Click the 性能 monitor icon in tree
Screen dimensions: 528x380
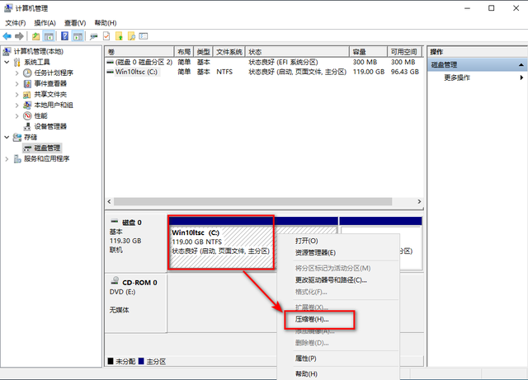tap(27, 115)
